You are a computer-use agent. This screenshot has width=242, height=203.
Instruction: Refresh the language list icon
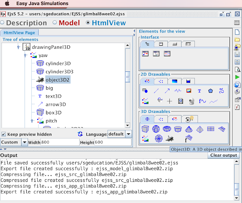point(80,134)
